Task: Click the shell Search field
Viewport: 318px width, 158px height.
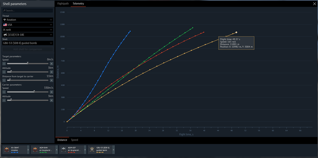Action: click(x=28, y=10)
